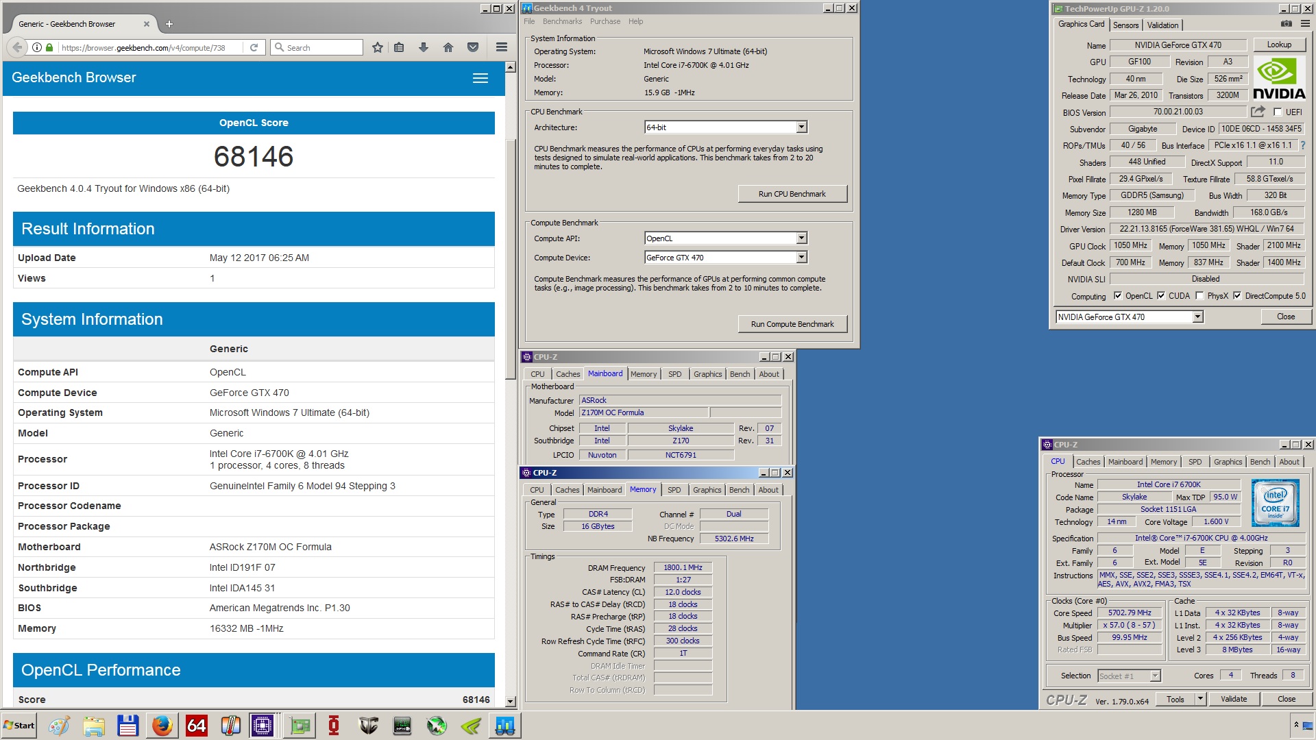The height and width of the screenshot is (740, 1316).
Task: Open the CPU-Z Tools dropdown arrow
Action: (x=1200, y=699)
